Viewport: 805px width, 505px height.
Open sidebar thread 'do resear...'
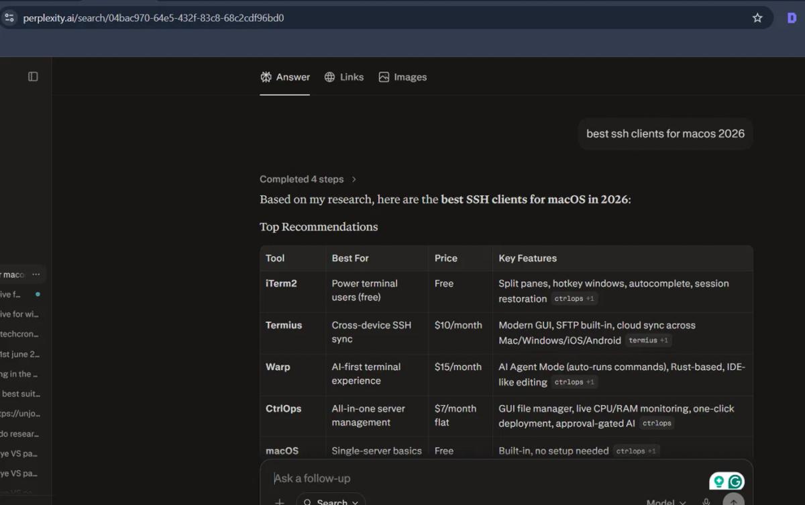click(x=19, y=434)
